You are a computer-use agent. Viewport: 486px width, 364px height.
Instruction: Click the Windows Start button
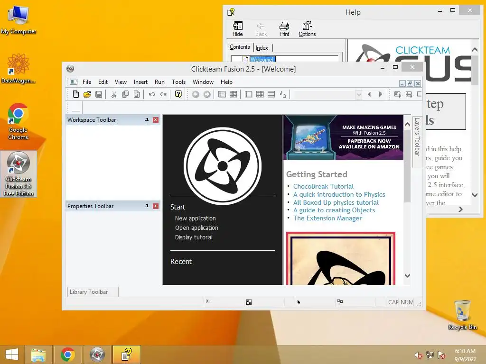[x=11, y=355]
